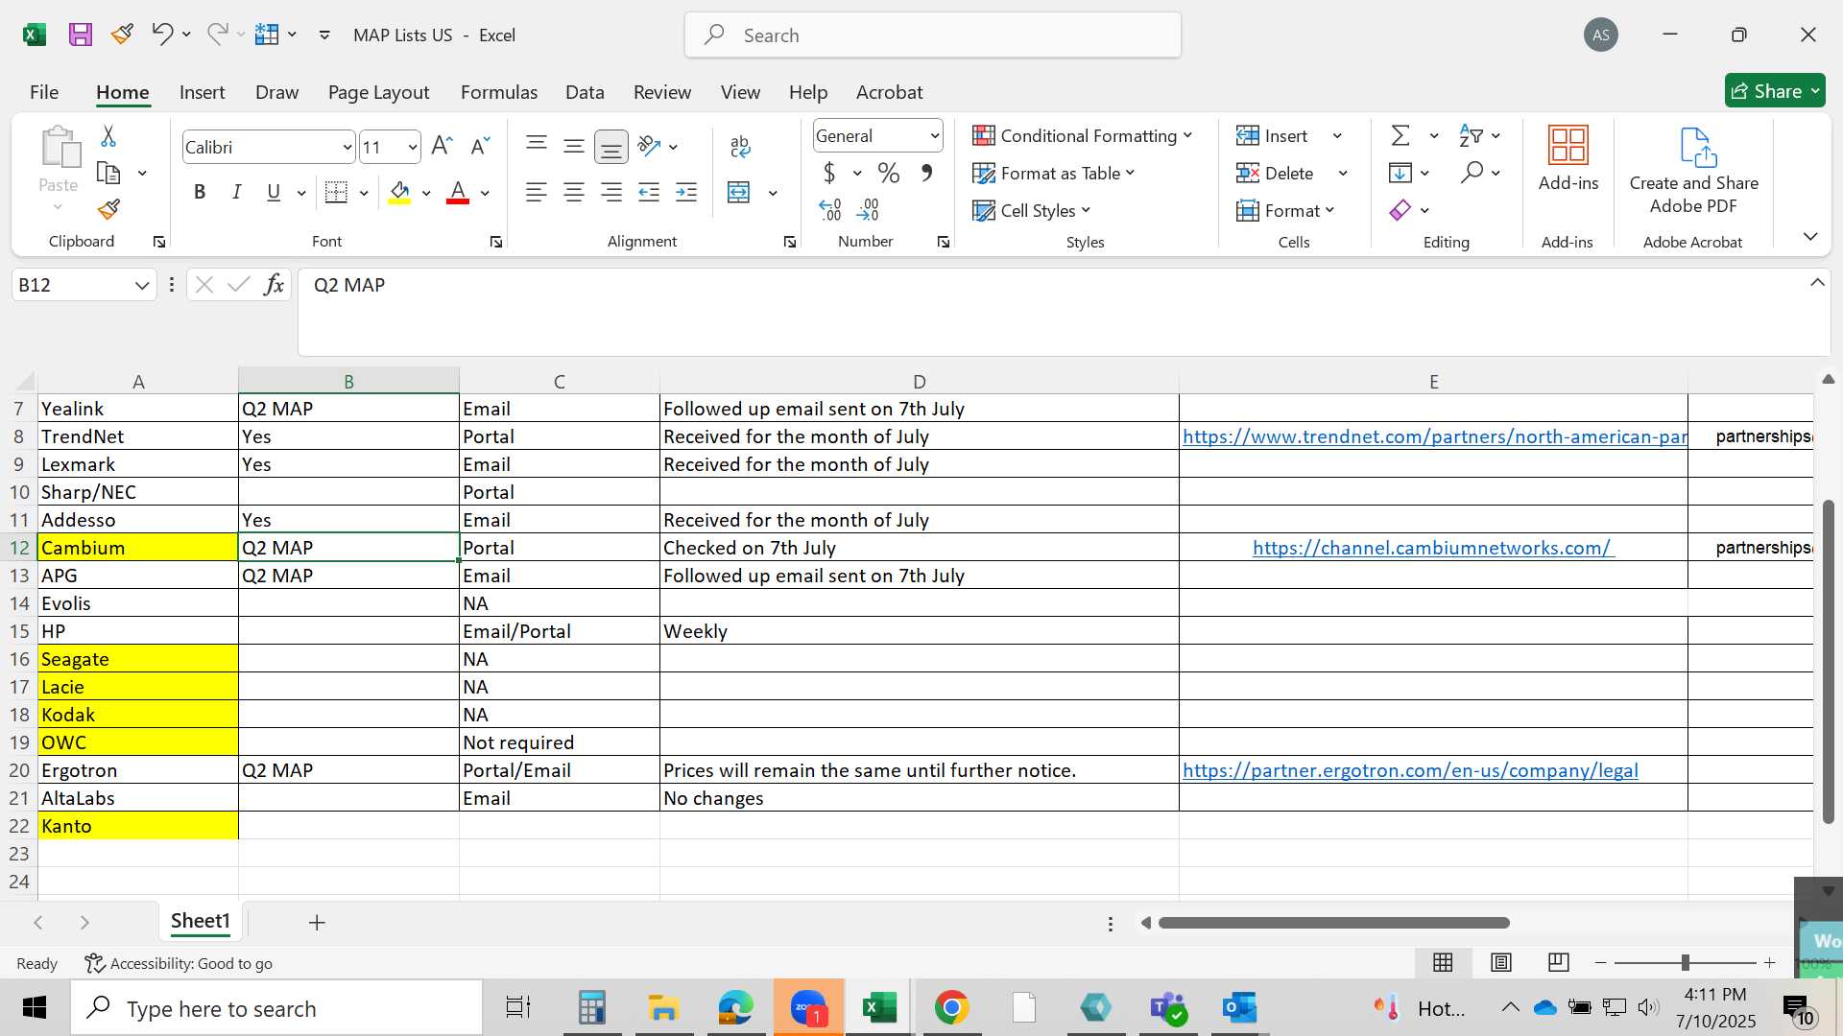
Task: Open the General number format dropdown
Action: pyautogui.click(x=934, y=135)
